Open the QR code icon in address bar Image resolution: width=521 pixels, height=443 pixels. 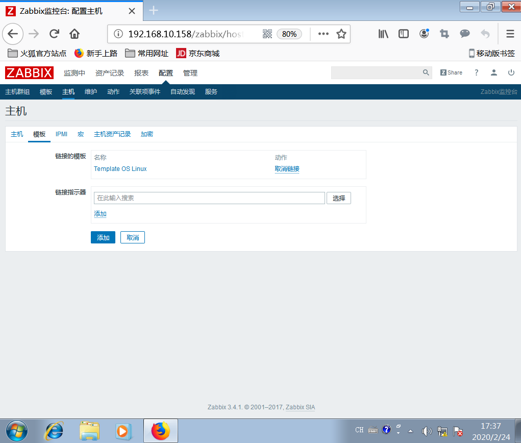pos(267,34)
